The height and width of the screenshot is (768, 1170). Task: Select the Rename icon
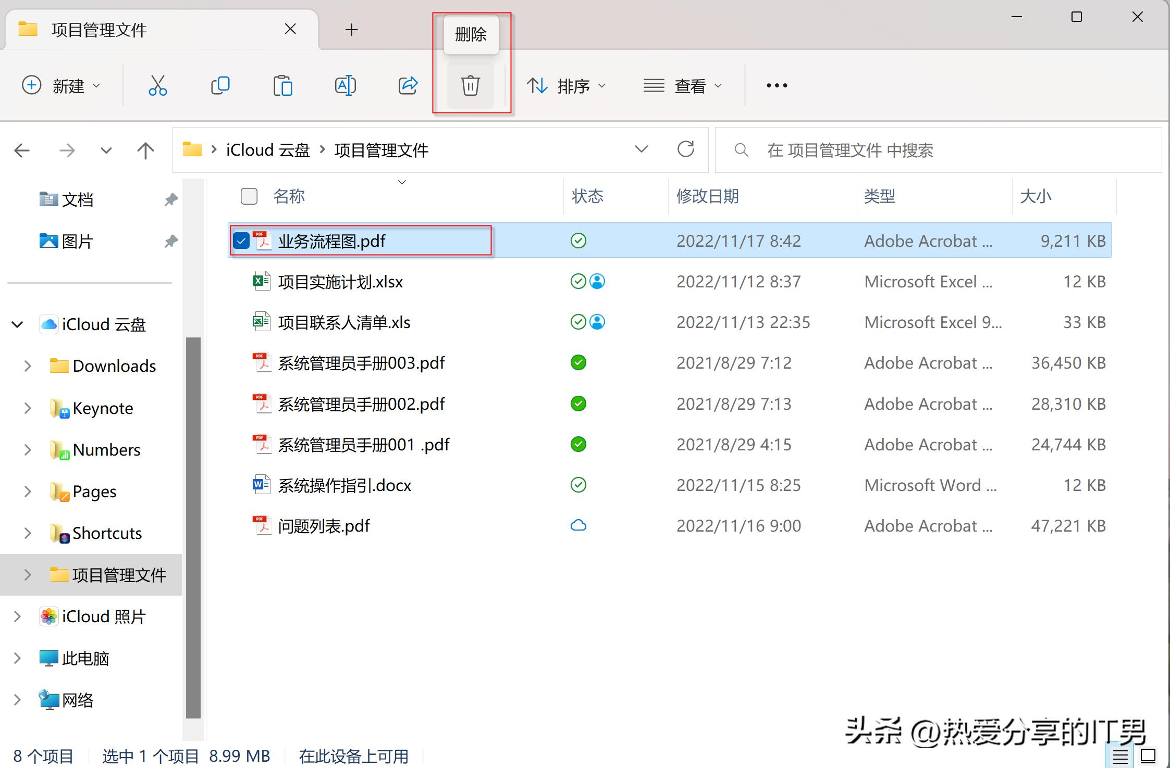345,85
